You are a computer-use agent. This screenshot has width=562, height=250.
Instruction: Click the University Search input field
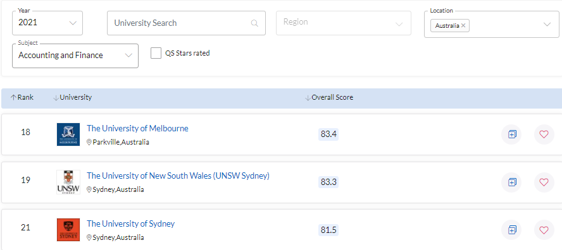186,23
